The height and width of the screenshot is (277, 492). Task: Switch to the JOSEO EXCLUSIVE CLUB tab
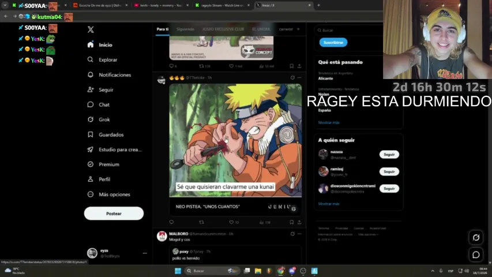[223, 29]
